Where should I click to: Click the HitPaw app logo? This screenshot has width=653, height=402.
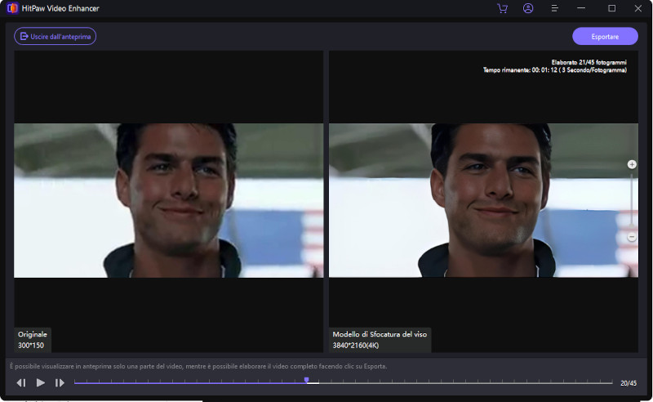[12, 8]
